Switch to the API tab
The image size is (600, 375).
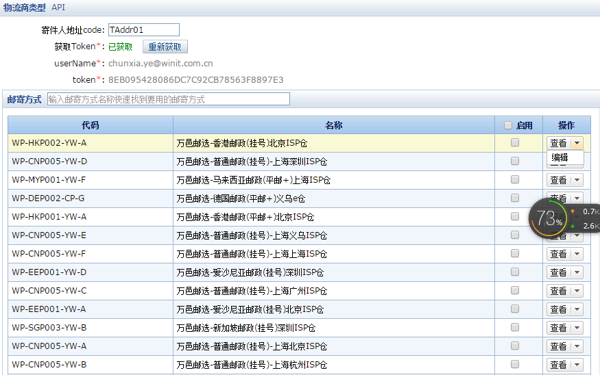pos(59,8)
